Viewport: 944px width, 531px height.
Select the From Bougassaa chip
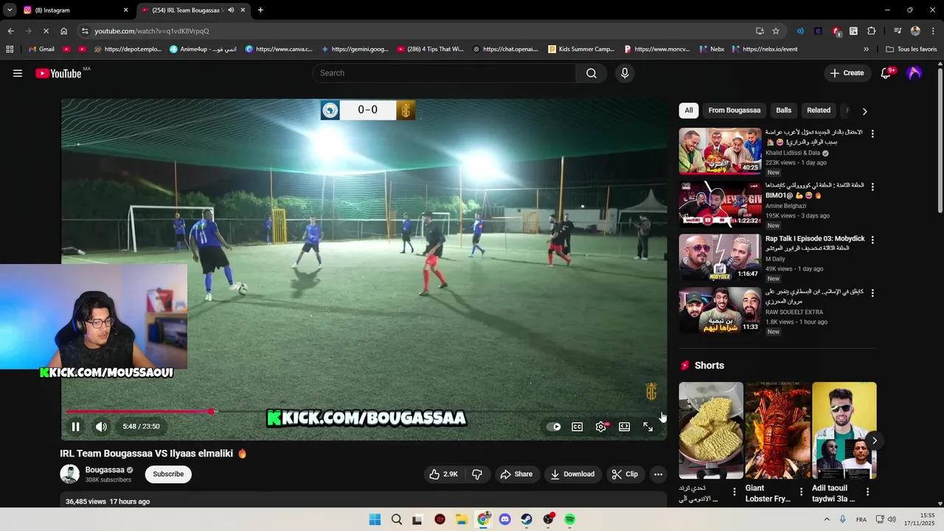tap(735, 111)
